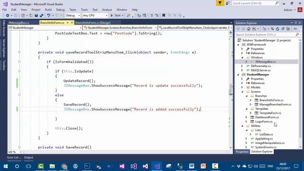This screenshot has width=304, height=171.
Task: Open the Server Explorer side tab
Action: [4, 48]
